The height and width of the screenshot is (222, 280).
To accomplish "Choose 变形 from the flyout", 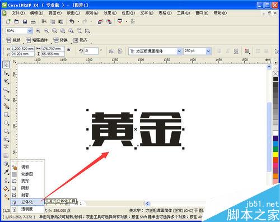I will click(x=27, y=181).
